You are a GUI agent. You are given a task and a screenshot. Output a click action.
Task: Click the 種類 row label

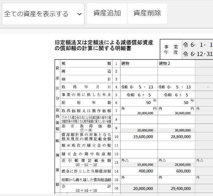[86, 64]
